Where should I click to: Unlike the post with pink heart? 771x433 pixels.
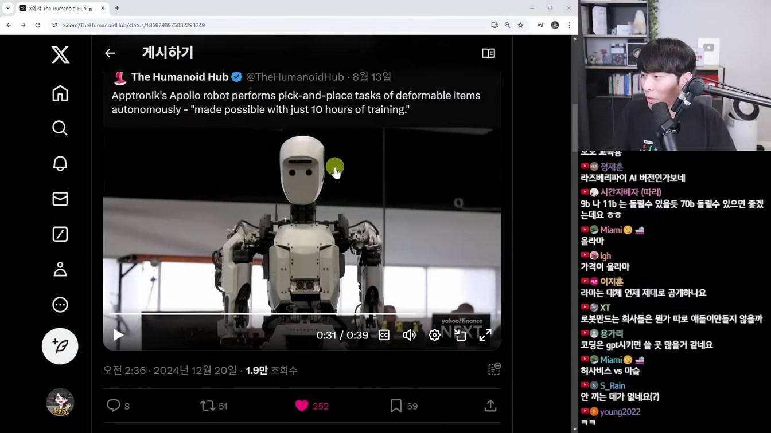tap(302, 406)
